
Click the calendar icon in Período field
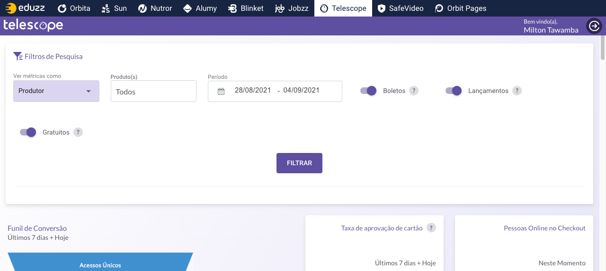[221, 92]
